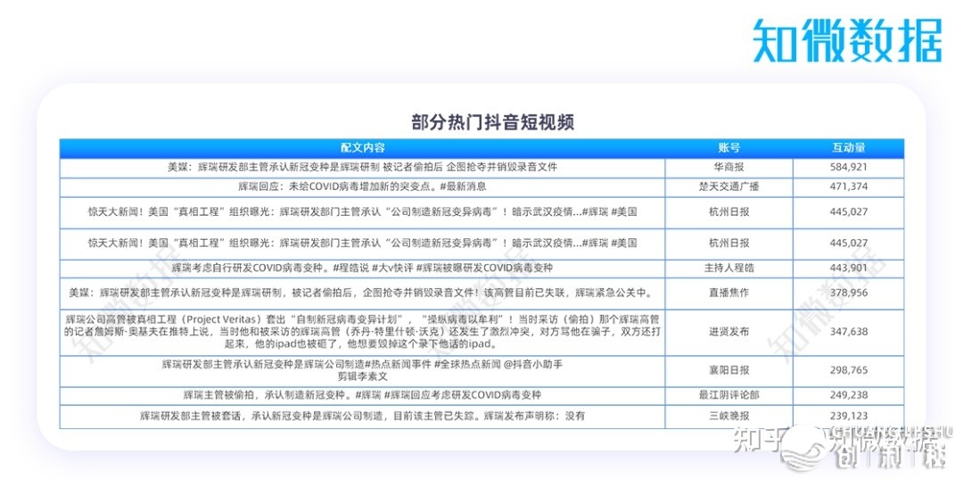Select the account cell 三峡晚报
This screenshot has width=963, height=479.
pos(729,416)
